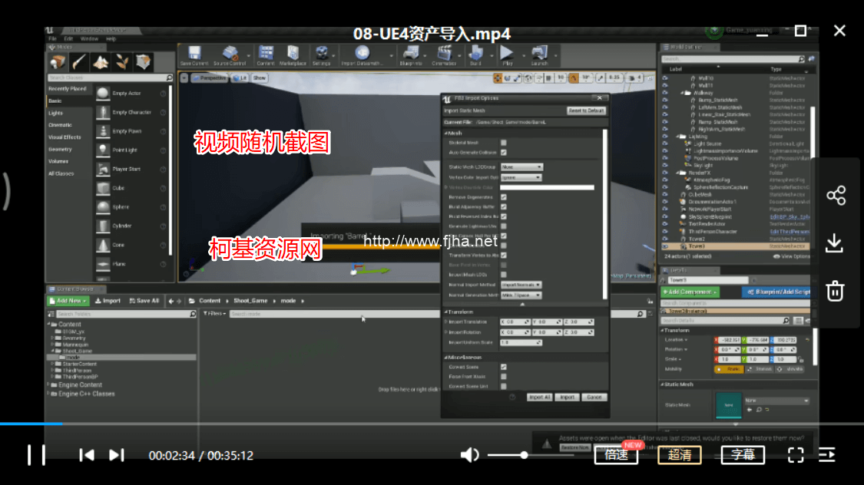Select Visual Effects category
The width and height of the screenshot is (864, 485).
[65, 137]
